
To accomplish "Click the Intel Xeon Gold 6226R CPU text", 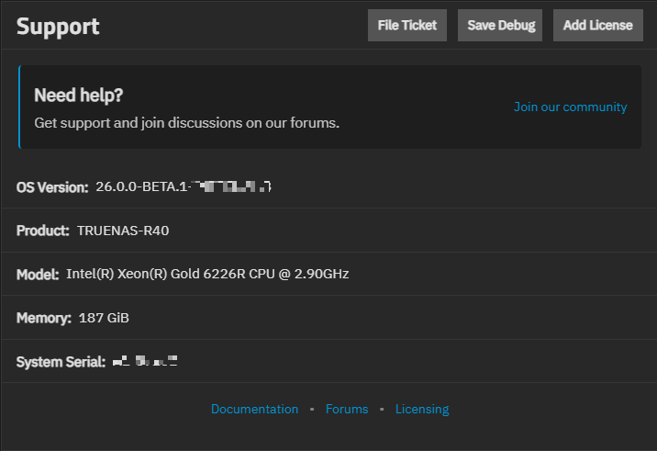I will click(207, 274).
